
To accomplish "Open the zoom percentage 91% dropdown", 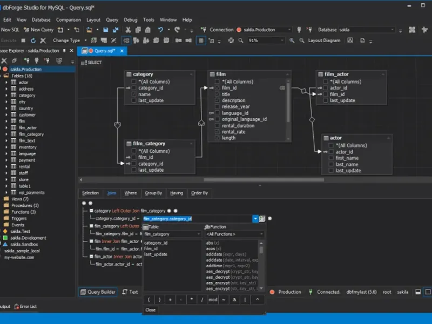I will click(x=283, y=40).
